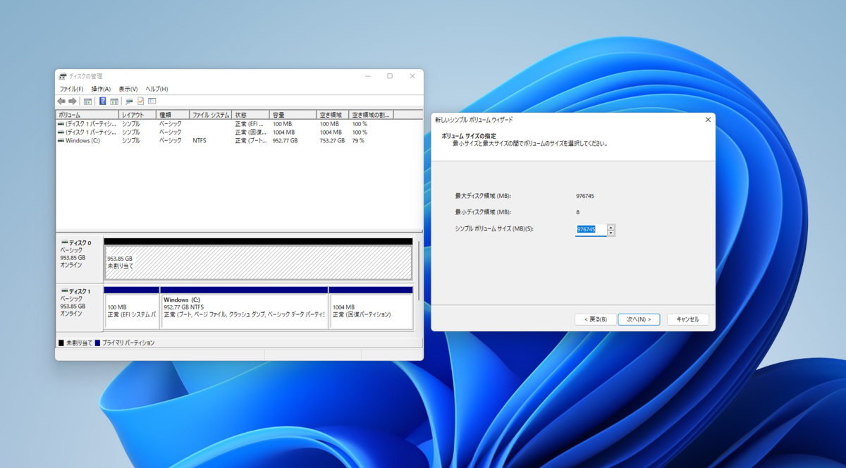Click the Back arrow in Disk Management toolbar
This screenshot has width=846, height=468.
click(x=61, y=101)
